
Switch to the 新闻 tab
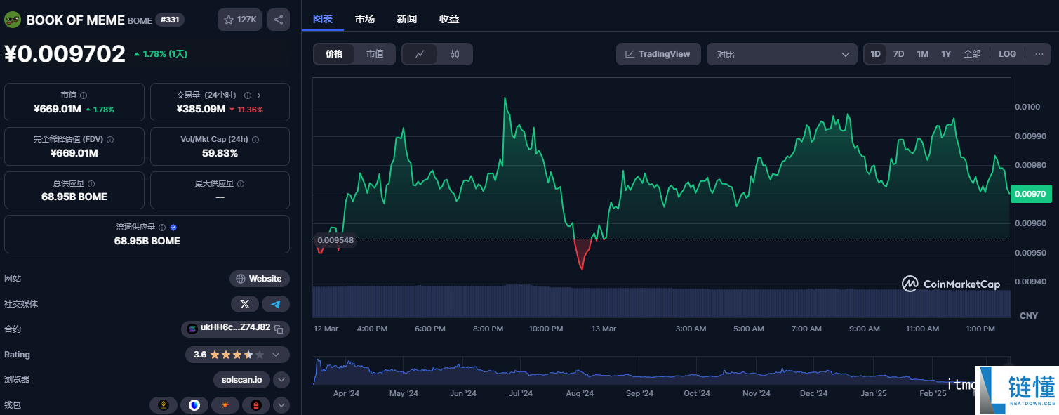click(406, 19)
